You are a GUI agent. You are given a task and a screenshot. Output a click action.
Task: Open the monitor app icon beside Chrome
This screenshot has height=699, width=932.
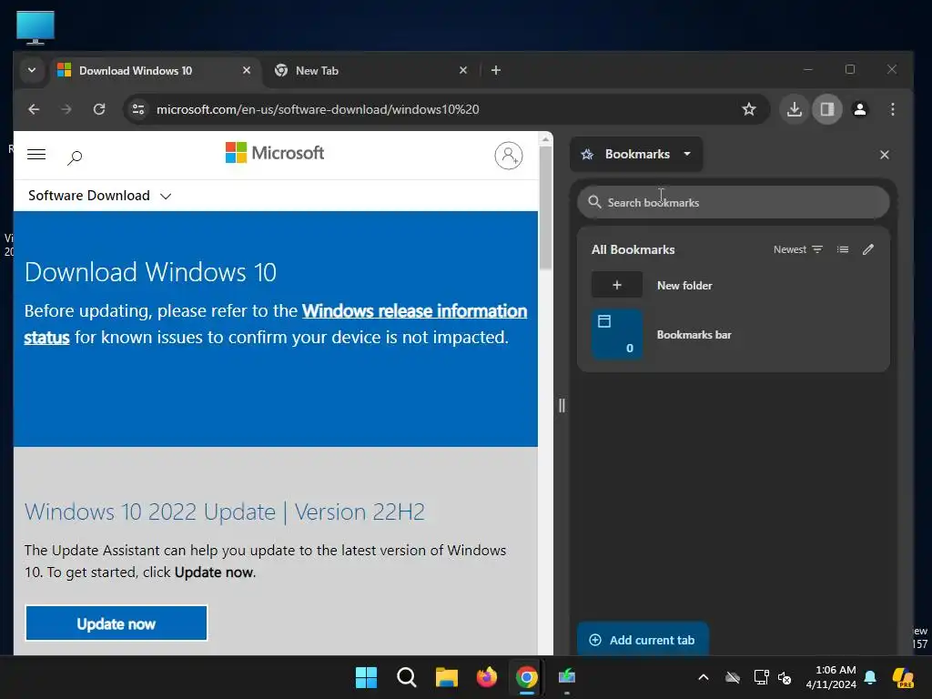coord(567,677)
